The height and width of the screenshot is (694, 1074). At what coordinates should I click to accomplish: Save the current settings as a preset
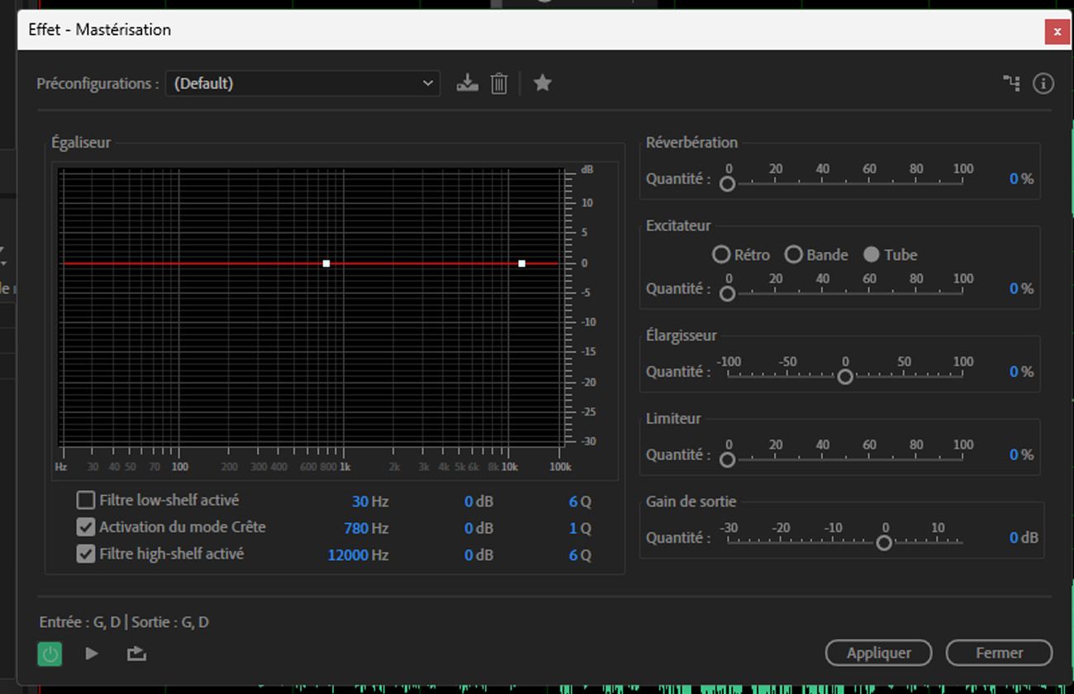point(468,83)
